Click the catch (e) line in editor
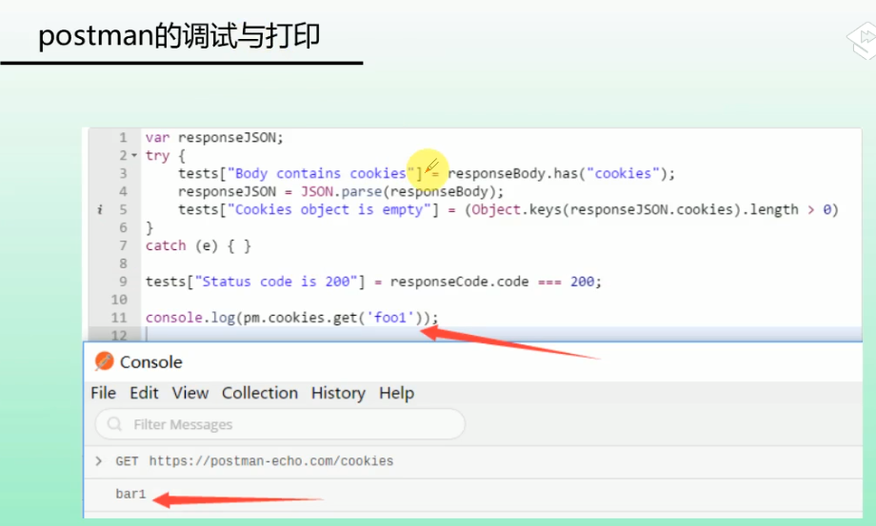Screen dimensions: 876x526 198,246
